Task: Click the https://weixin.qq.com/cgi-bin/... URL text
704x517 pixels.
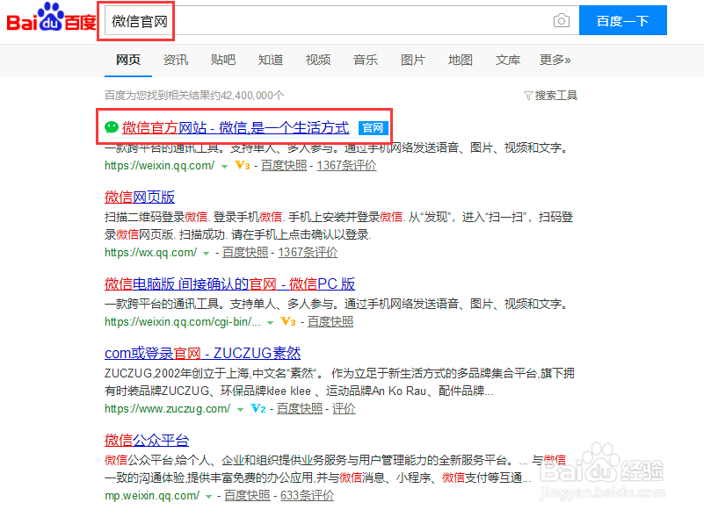Action: click(x=183, y=321)
